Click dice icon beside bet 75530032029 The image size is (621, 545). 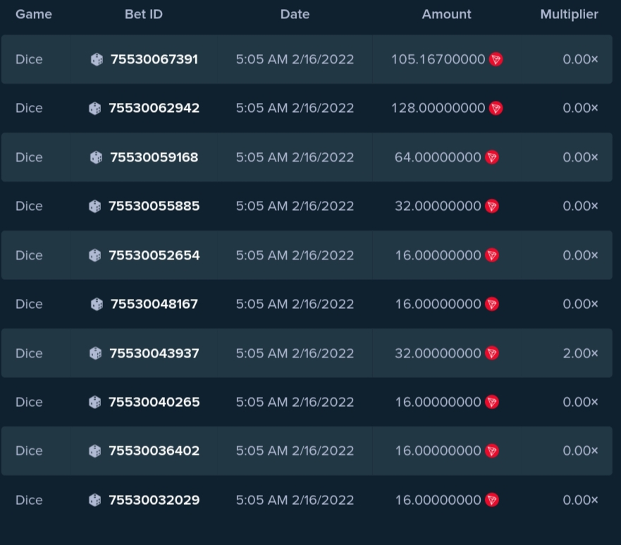[x=95, y=501]
